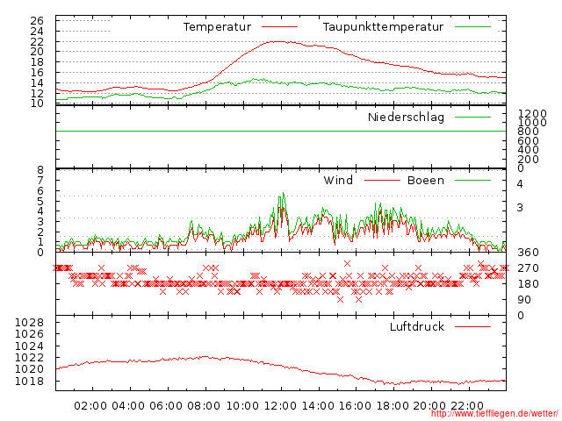
Task: Open the tieffliegen.de/wetter link
Action: point(494,413)
